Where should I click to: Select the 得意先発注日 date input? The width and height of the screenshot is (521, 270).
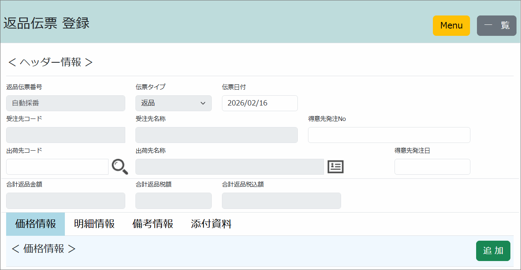(x=432, y=167)
